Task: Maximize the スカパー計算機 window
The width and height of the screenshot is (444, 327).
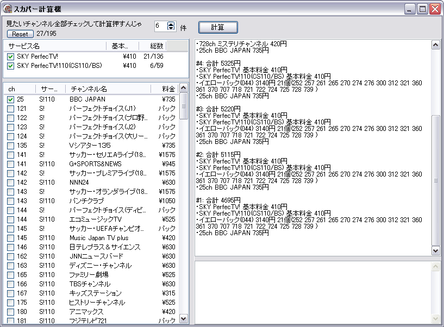Action: coord(422,9)
